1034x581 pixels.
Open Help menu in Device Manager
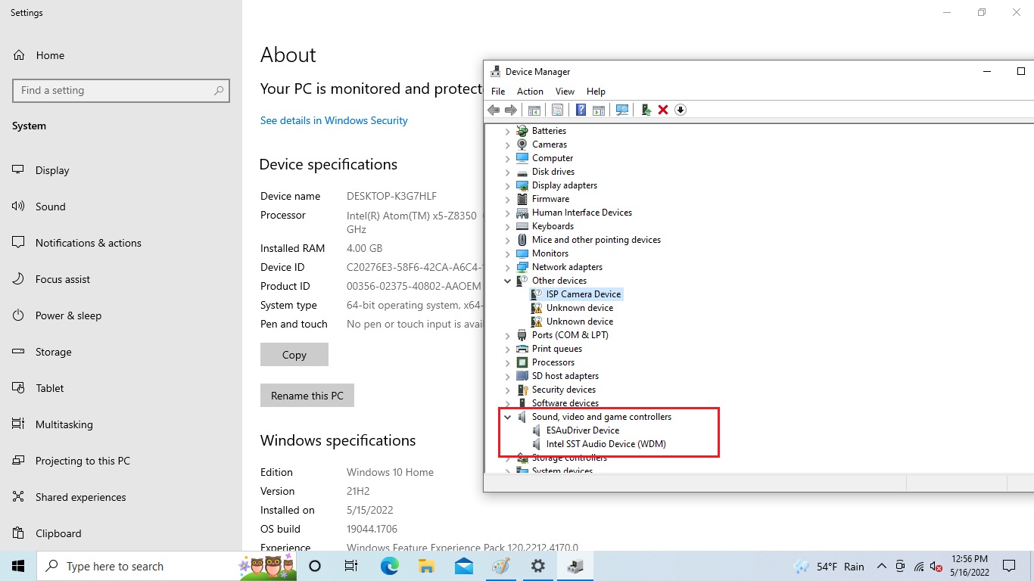(x=596, y=91)
